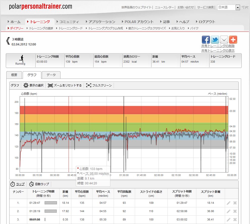Screen dimensions: 250x224
Task: Open the コミュニティ menu
Action: [x=68, y=22]
